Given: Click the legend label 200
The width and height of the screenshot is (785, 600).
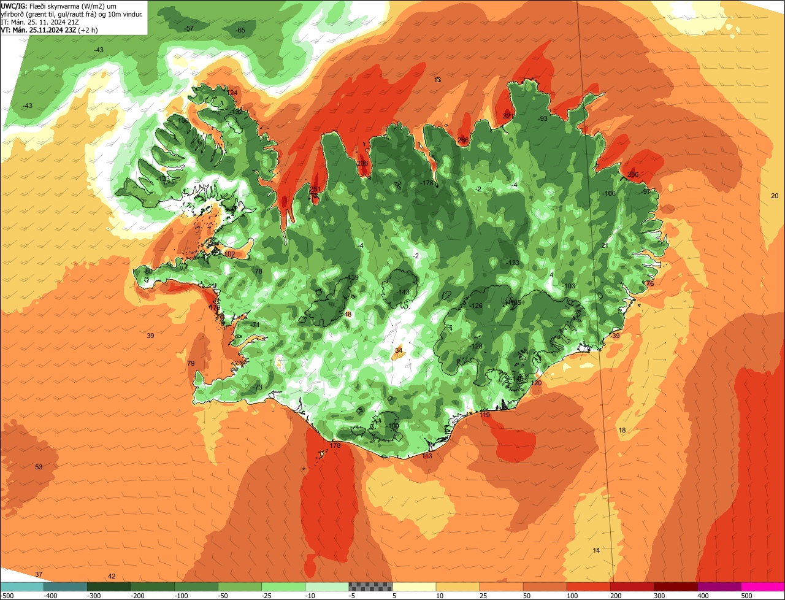Looking at the screenshot, I should coord(616,596).
